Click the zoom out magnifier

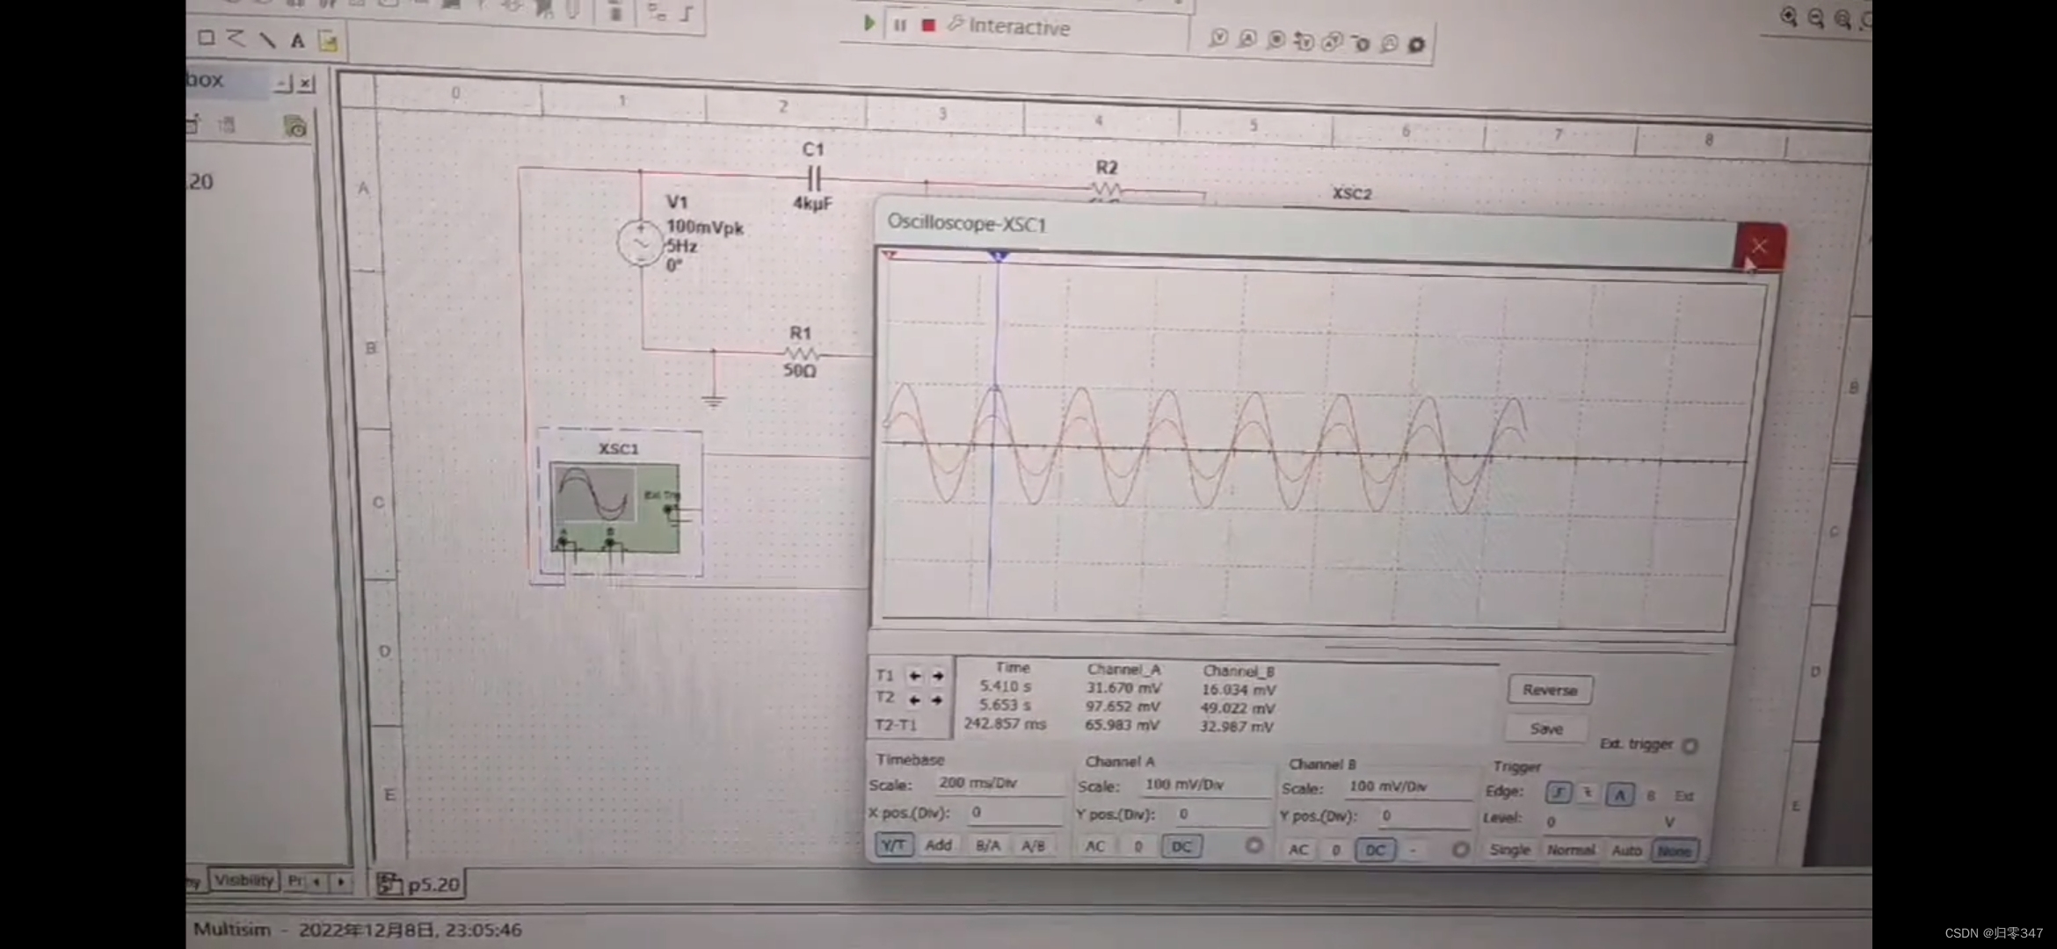(1816, 18)
